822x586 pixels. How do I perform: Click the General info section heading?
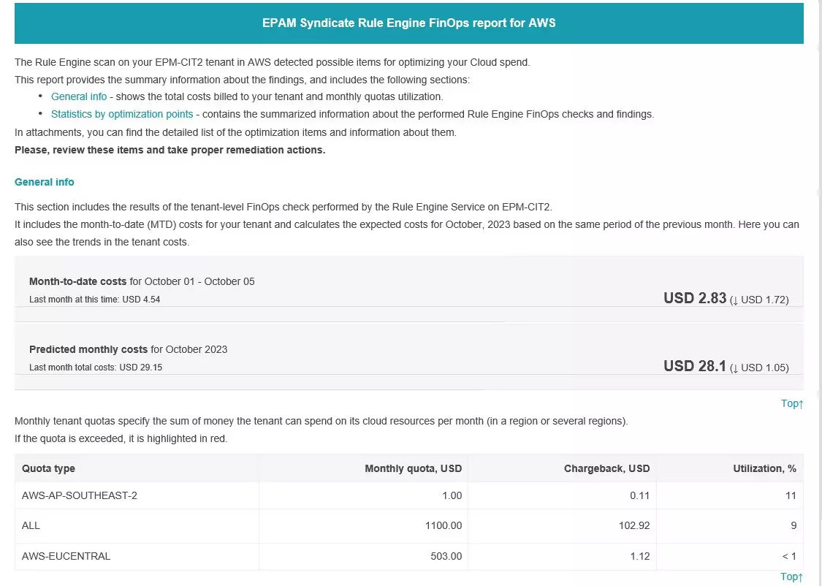[x=45, y=182]
